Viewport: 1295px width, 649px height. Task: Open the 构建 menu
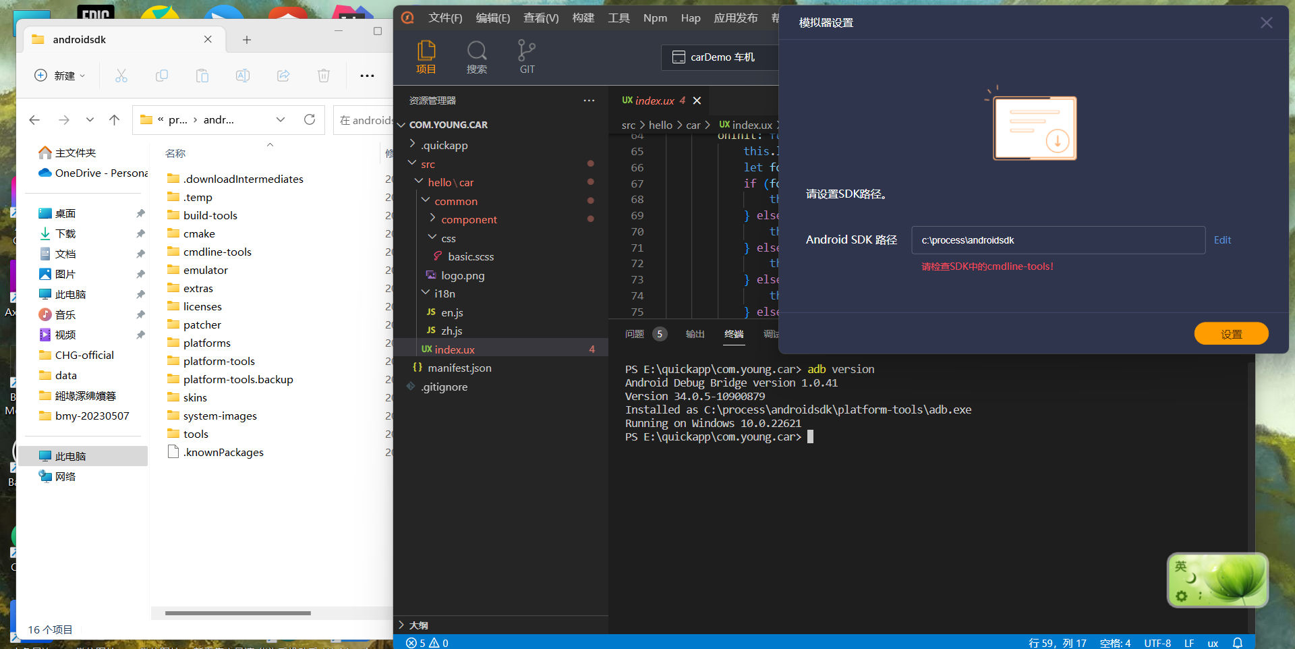pyautogui.click(x=583, y=18)
